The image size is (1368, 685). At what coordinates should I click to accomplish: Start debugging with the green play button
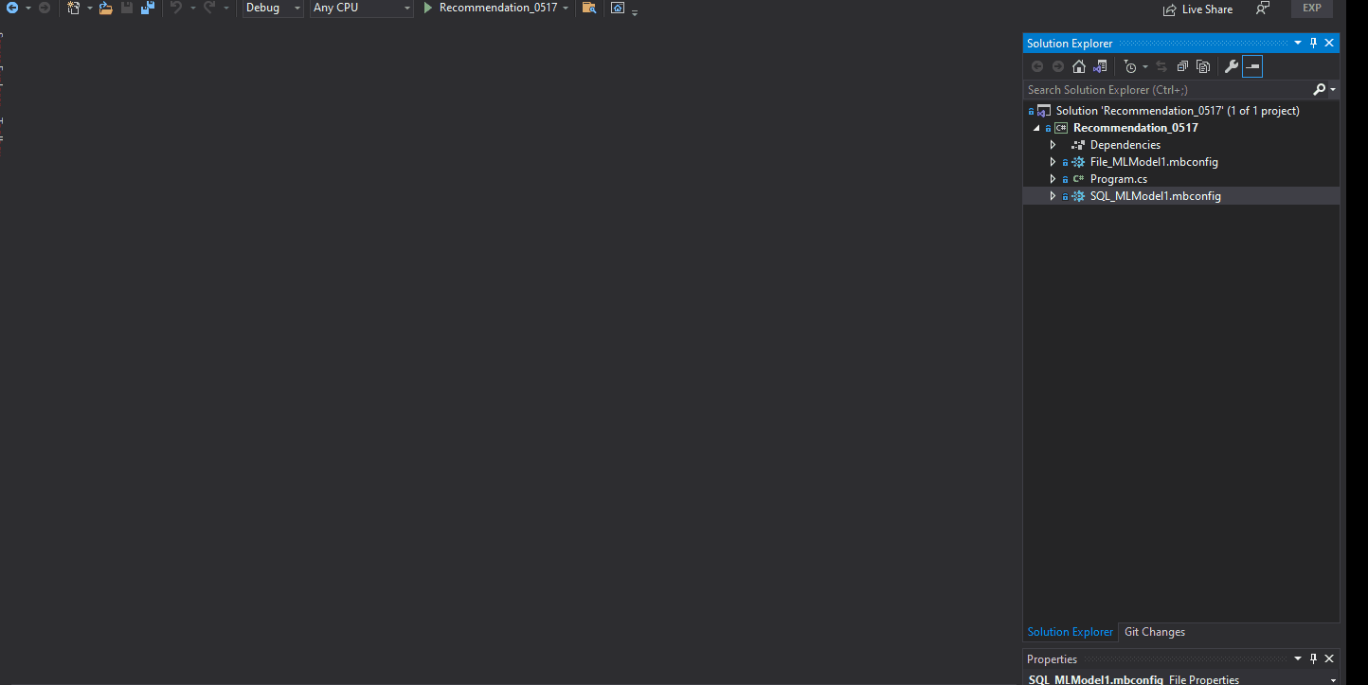point(428,8)
